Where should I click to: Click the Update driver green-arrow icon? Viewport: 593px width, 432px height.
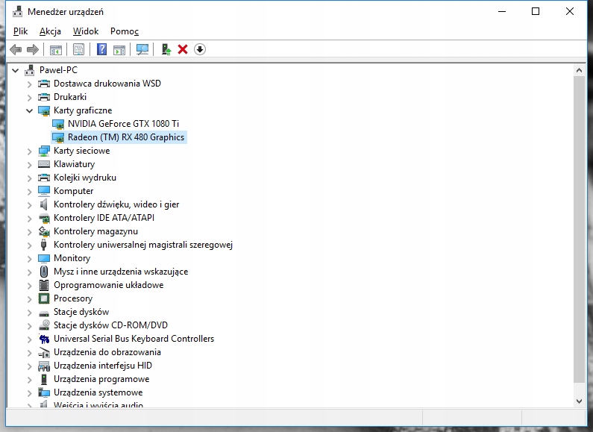(x=166, y=49)
